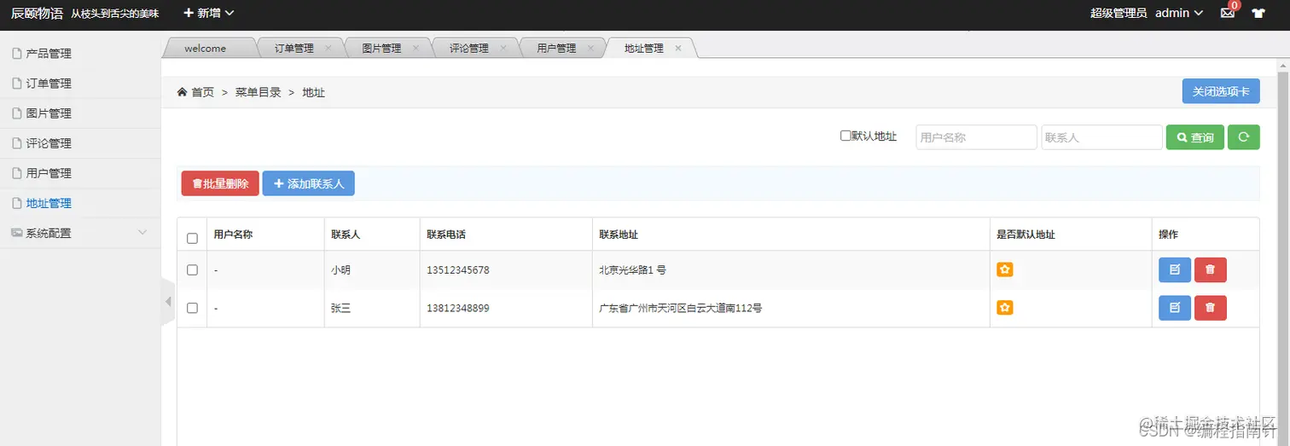Open the mail notifications icon
Screen dimensions: 1290x446
click(x=1228, y=13)
